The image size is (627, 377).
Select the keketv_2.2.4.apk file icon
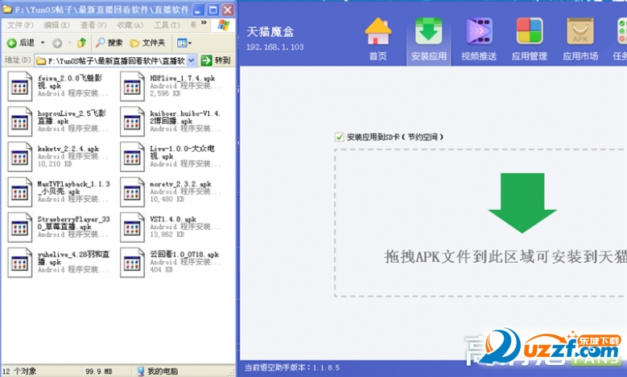pos(19,157)
